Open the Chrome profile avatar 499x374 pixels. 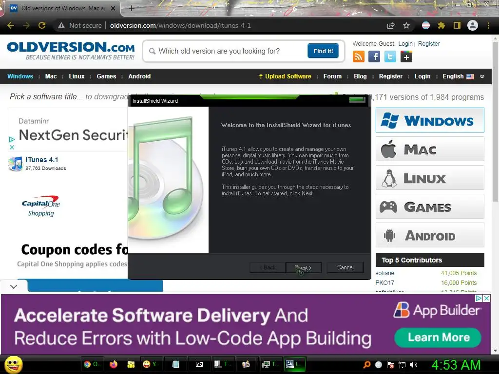click(x=473, y=25)
